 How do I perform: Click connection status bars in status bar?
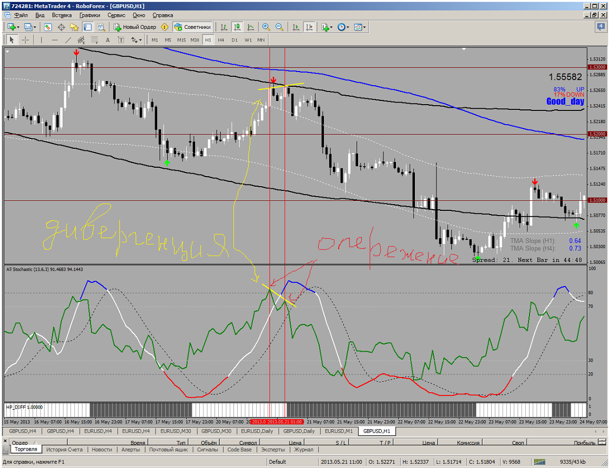point(540,462)
